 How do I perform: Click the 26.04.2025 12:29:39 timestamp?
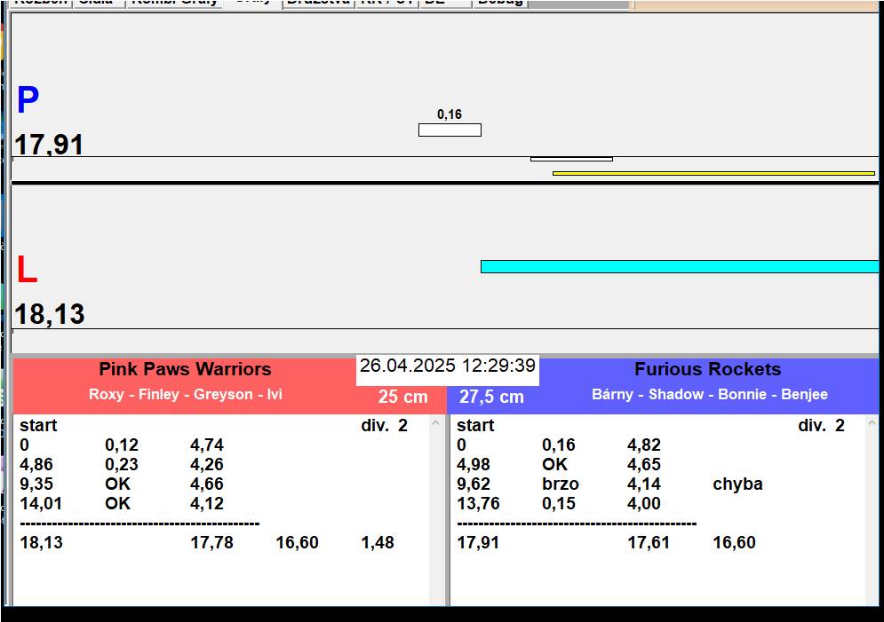(448, 366)
